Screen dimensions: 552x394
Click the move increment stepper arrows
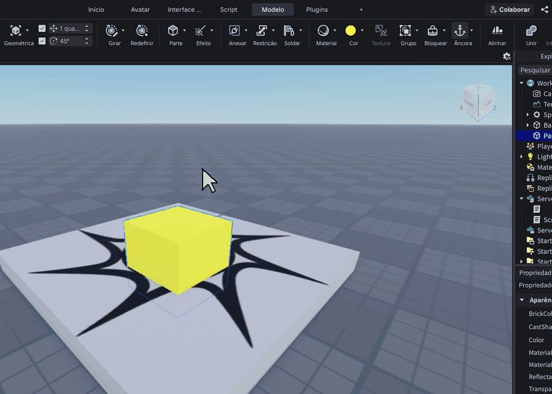pyautogui.click(x=87, y=28)
